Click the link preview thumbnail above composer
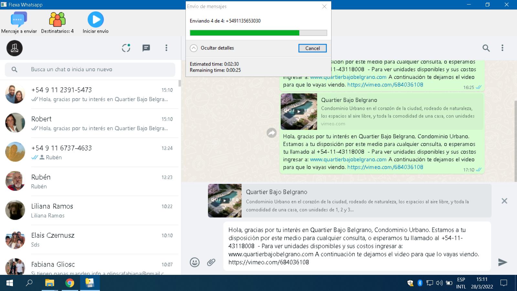This screenshot has height=291, width=517. 225,200
